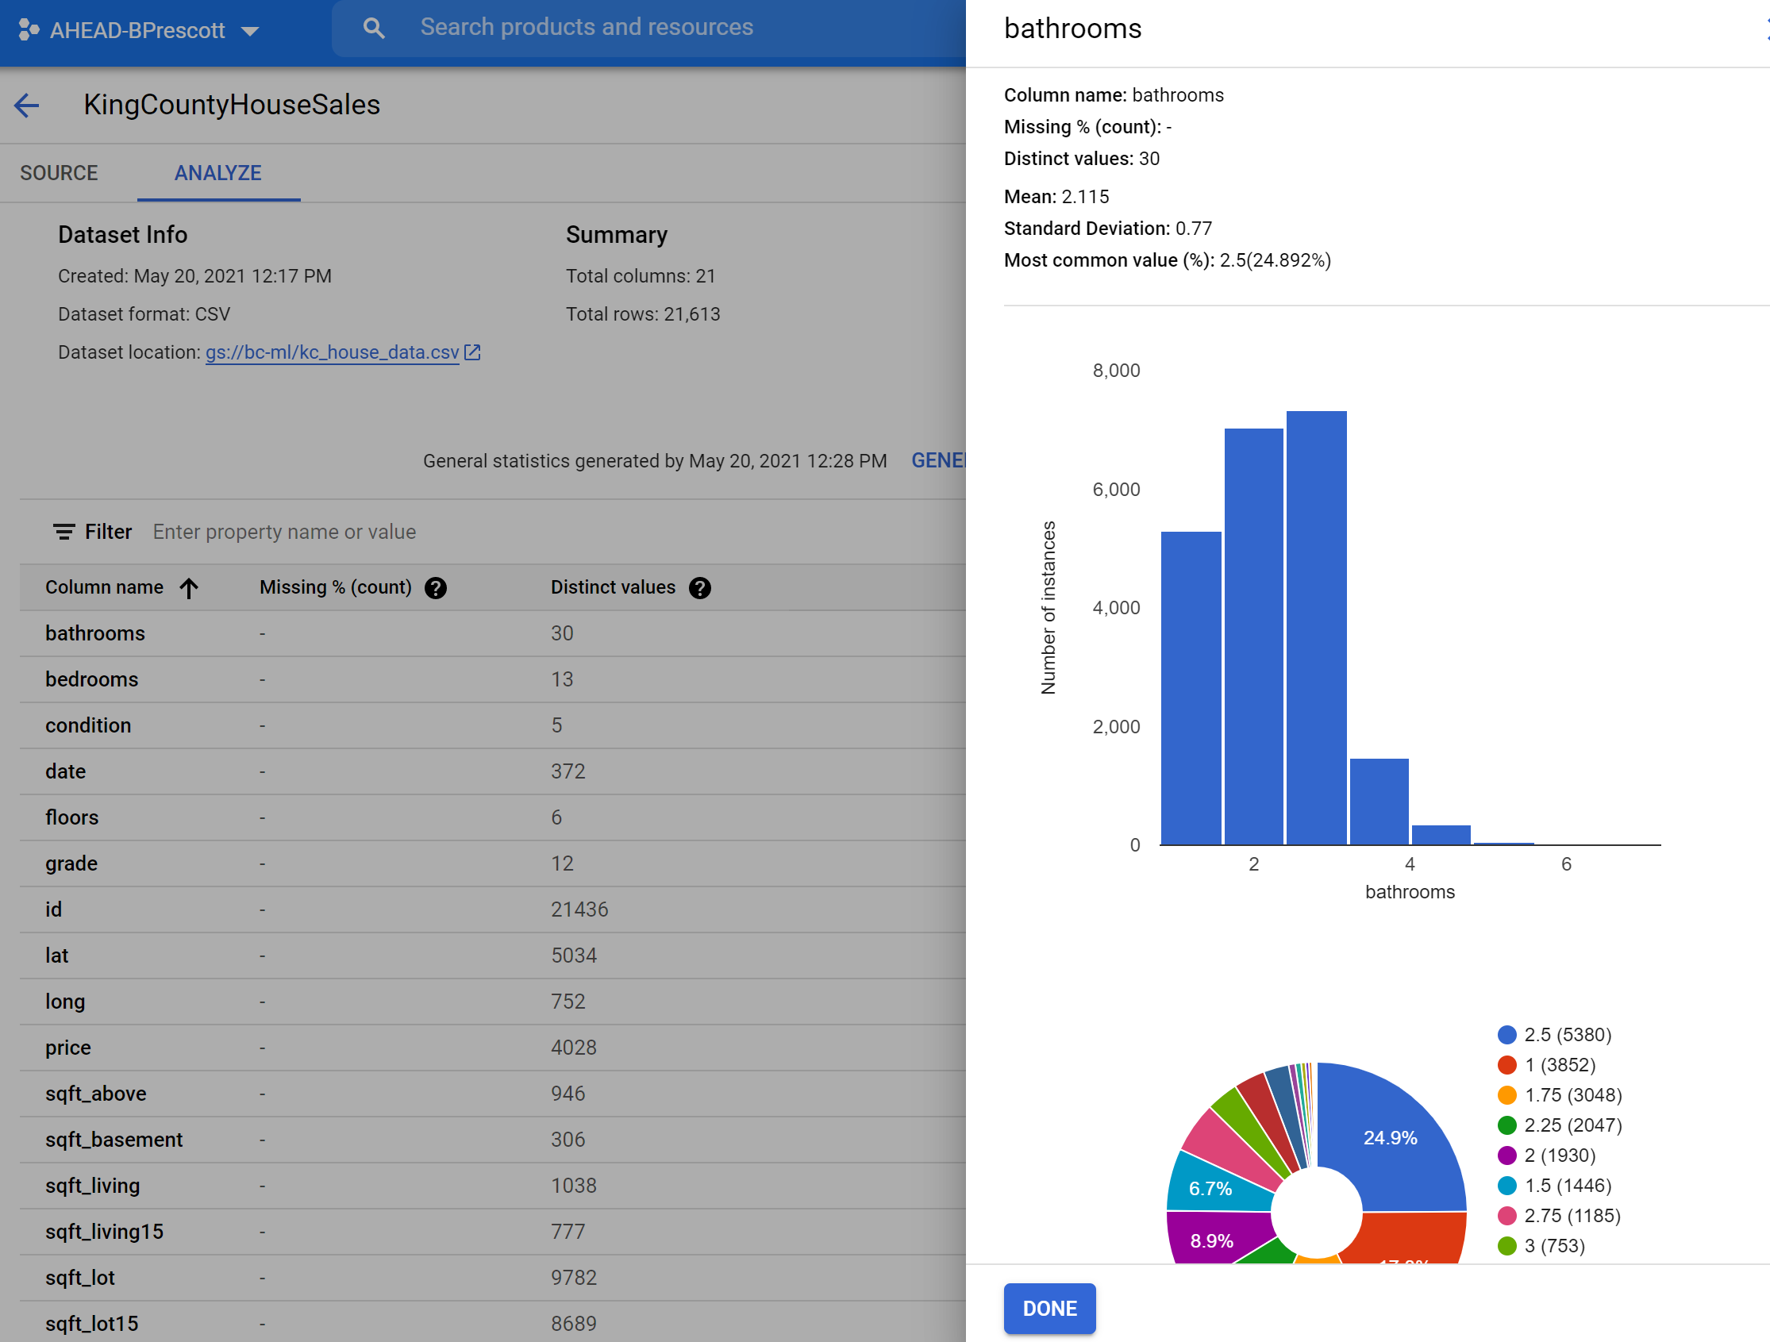Select the long row
This screenshot has width=1770, height=1342.
[492, 1002]
